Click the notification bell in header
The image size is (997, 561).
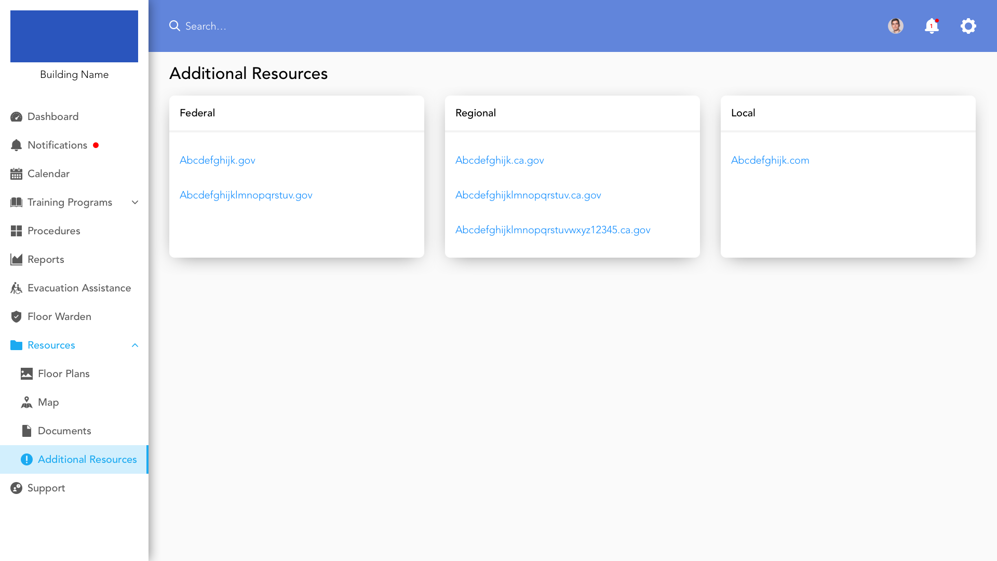[932, 26]
